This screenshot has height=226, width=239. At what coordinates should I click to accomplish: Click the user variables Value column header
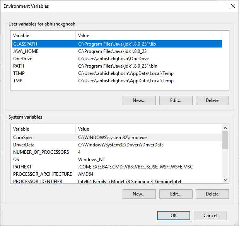149,36
